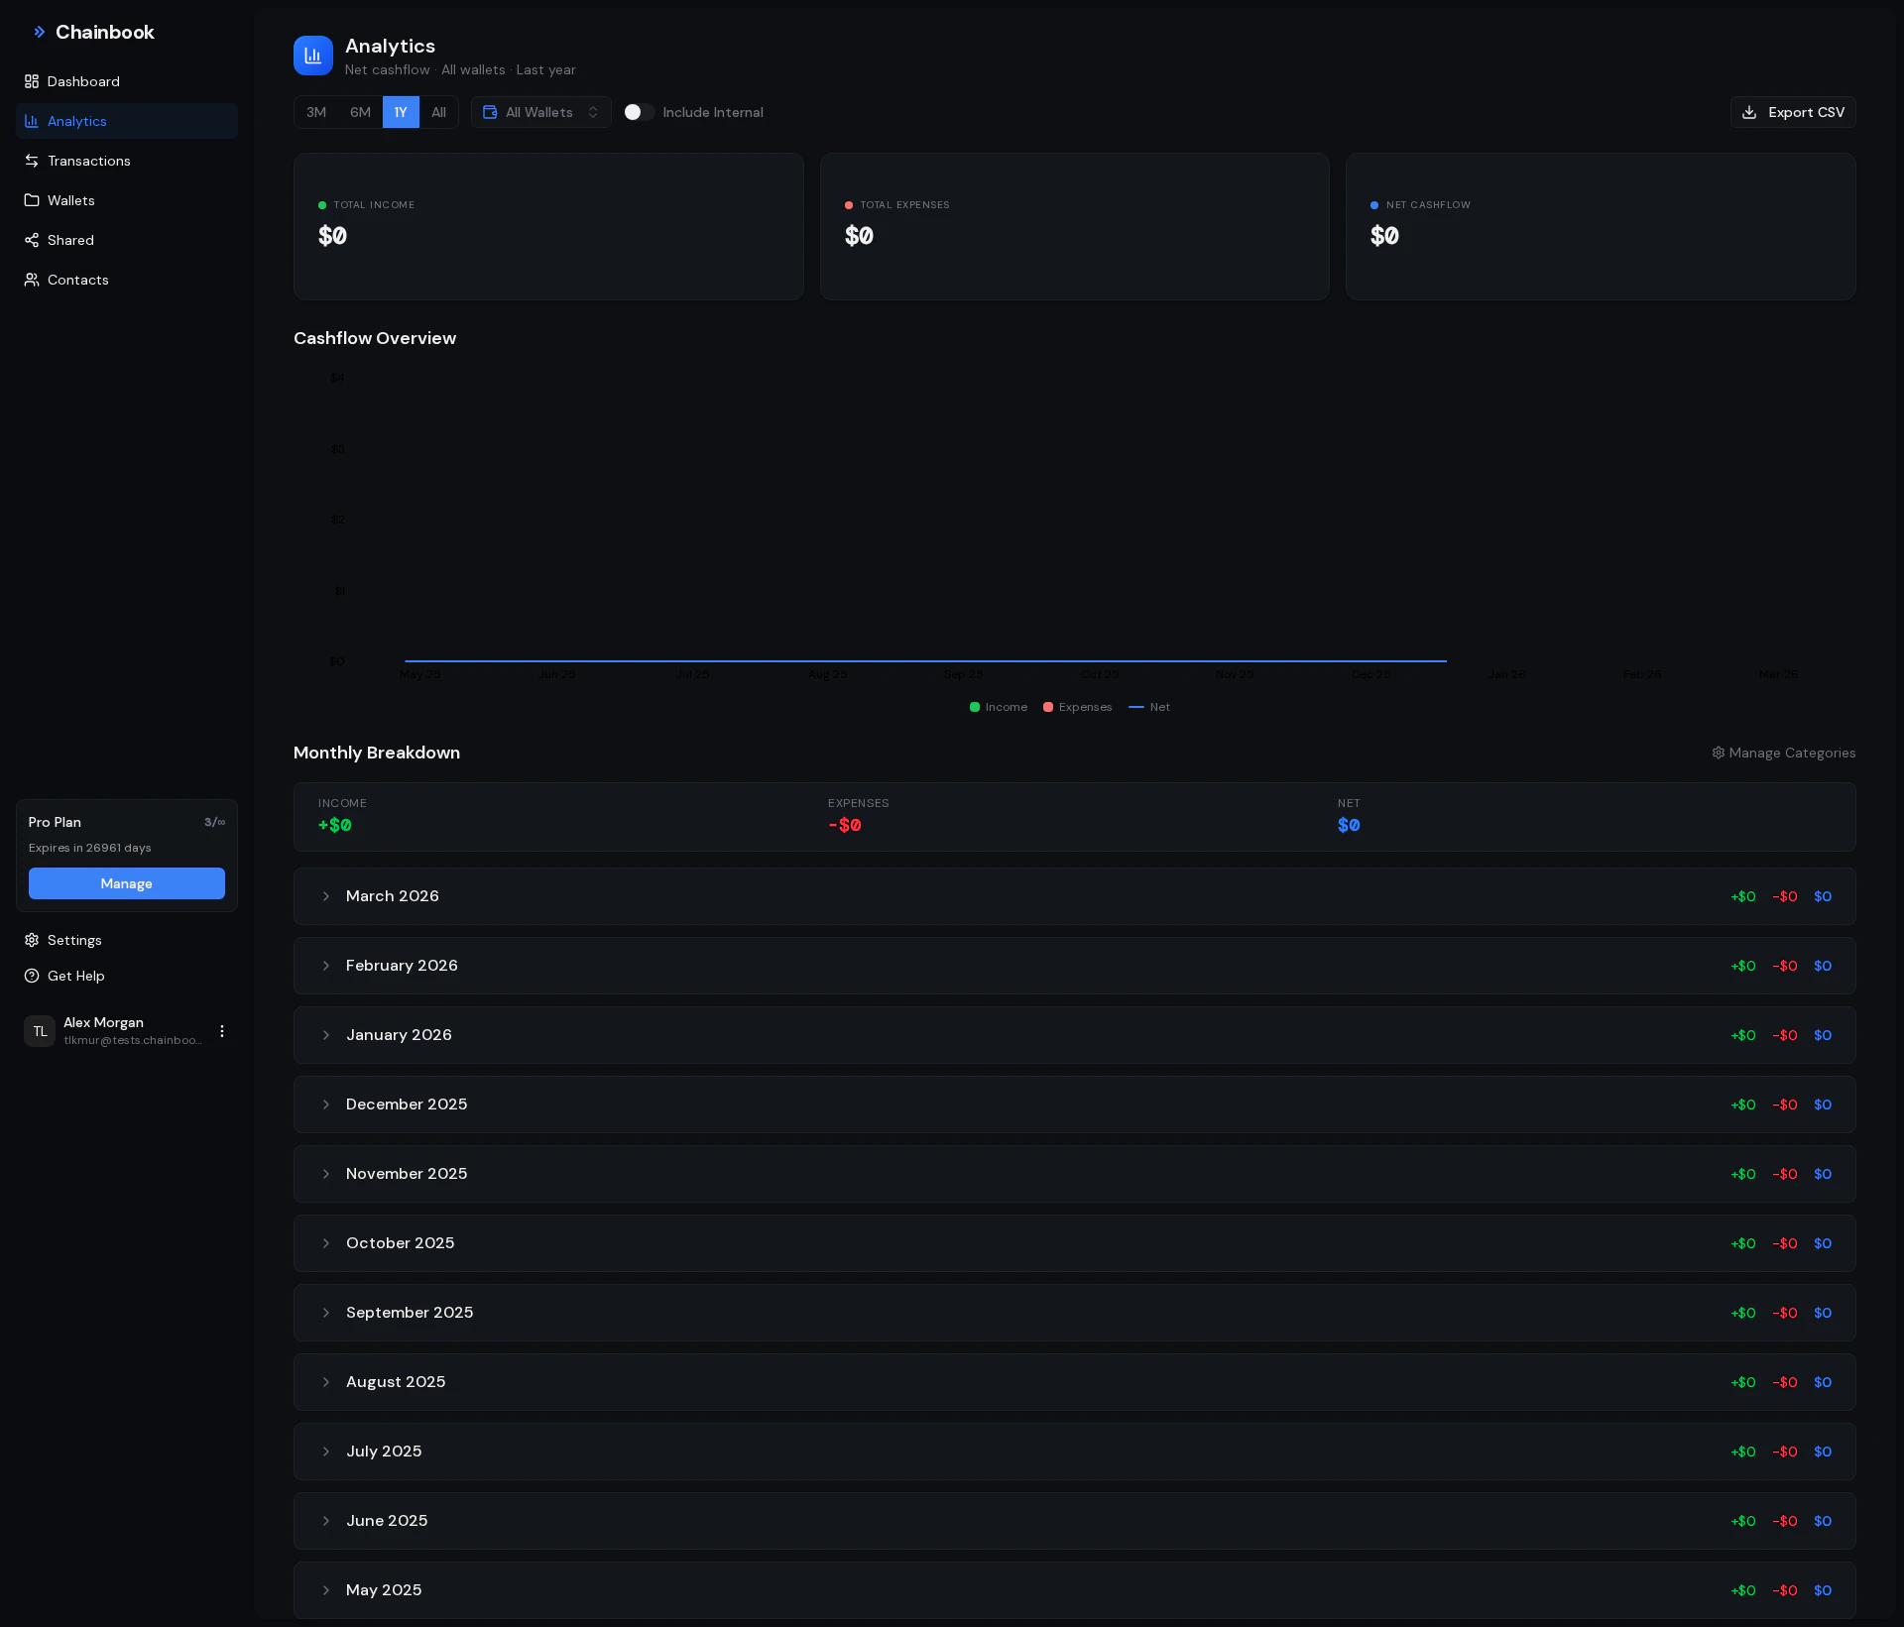Screen dimensions: 1904x1627
Task: Open the Shared section icon
Action: (32, 240)
